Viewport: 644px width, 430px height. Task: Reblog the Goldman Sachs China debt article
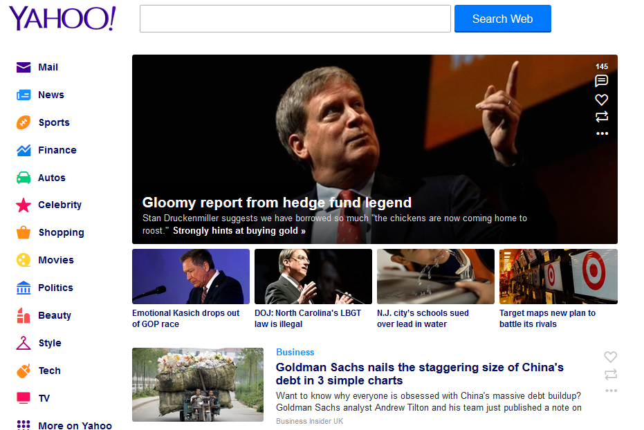610,374
